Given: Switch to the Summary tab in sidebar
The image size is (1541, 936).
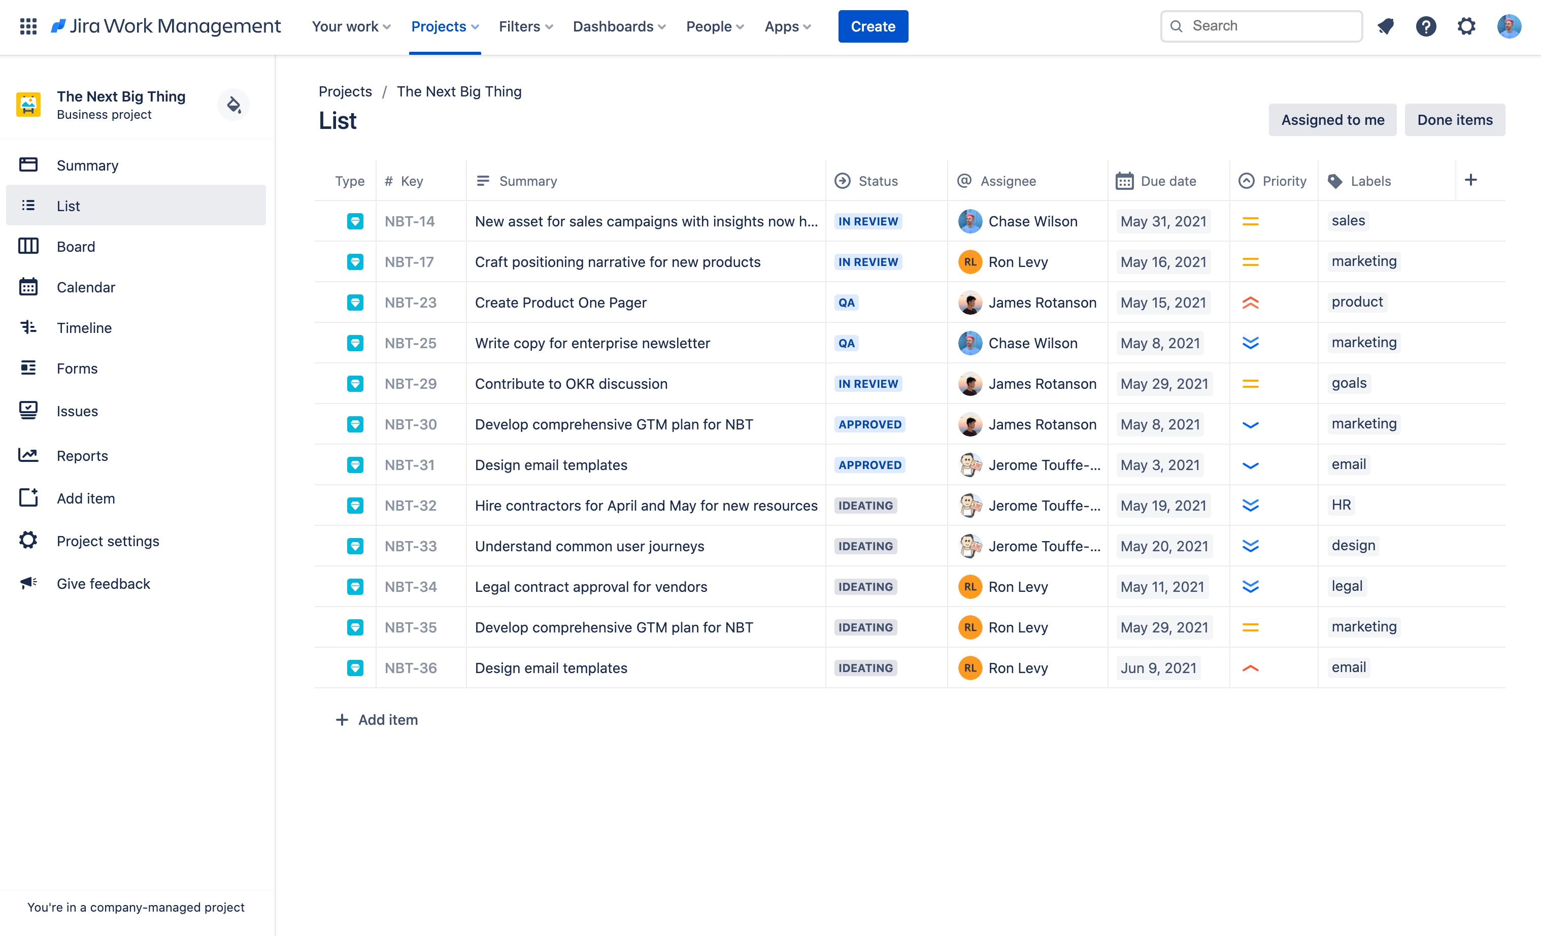Looking at the screenshot, I should 87,165.
